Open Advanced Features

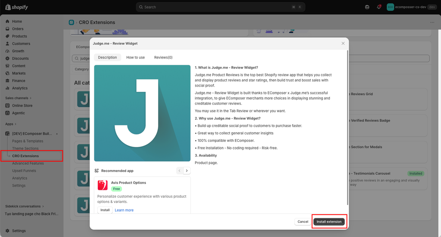[x=28, y=163]
